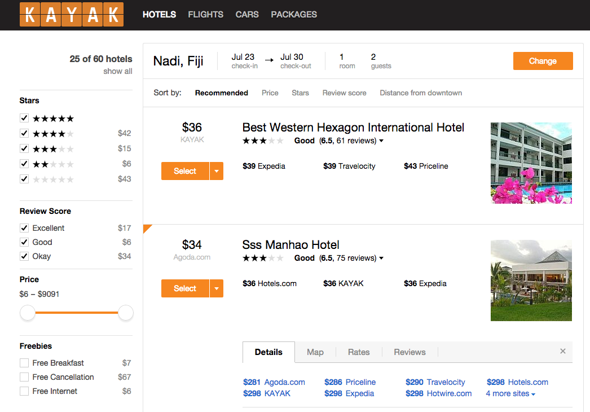Choose the $36 Hotels.com rate
Image resolution: width=590 pixels, height=412 pixels.
(x=270, y=283)
